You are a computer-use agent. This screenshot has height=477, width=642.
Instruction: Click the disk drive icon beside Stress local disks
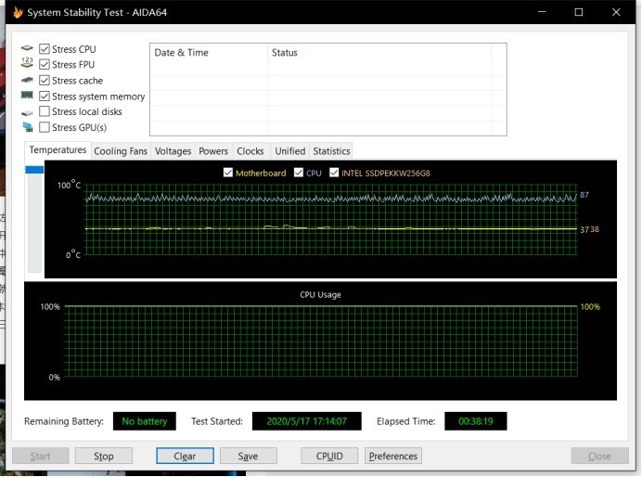click(x=27, y=112)
